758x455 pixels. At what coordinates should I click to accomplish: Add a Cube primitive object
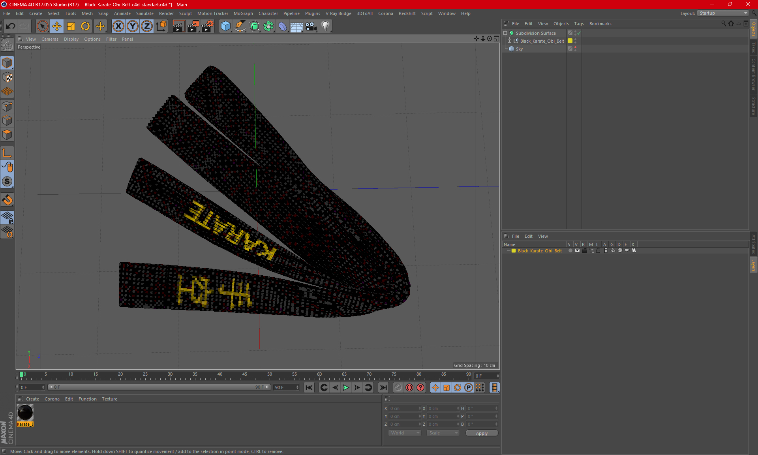[225, 26]
